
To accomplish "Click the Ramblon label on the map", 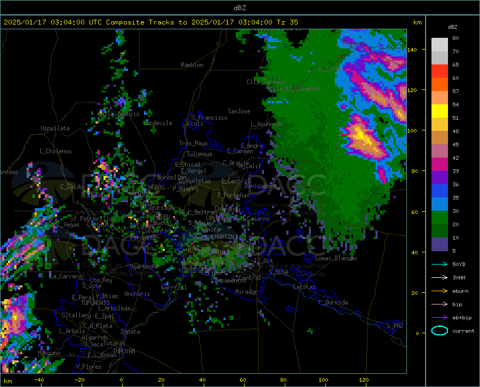I will tap(192, 65).
